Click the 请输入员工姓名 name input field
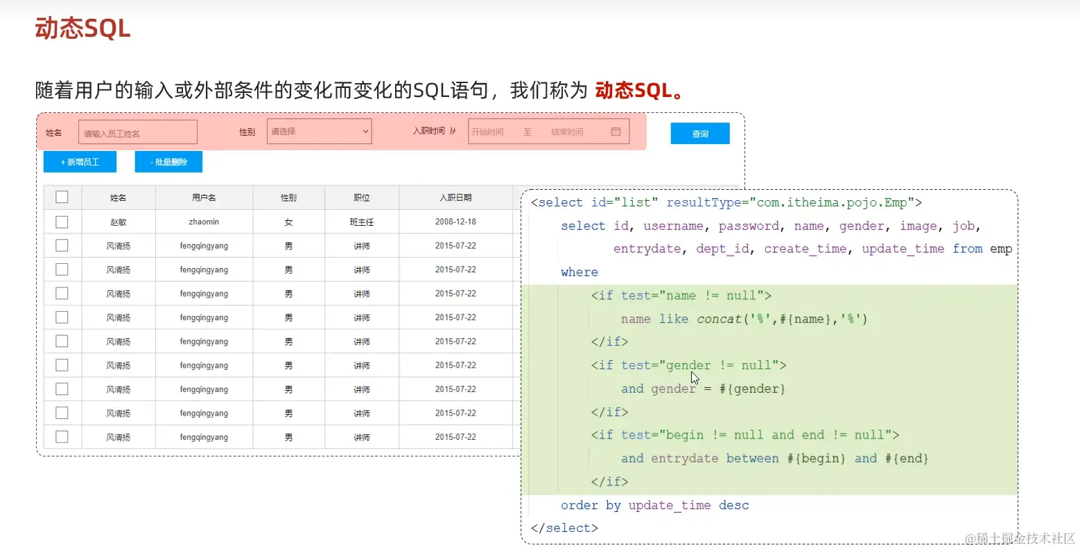The width and height of the screenshot is (1080, 550). (x=138, y=132)
